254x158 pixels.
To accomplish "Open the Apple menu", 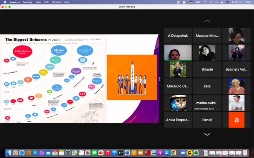I will pyautogui.click(x=5, y=2).
